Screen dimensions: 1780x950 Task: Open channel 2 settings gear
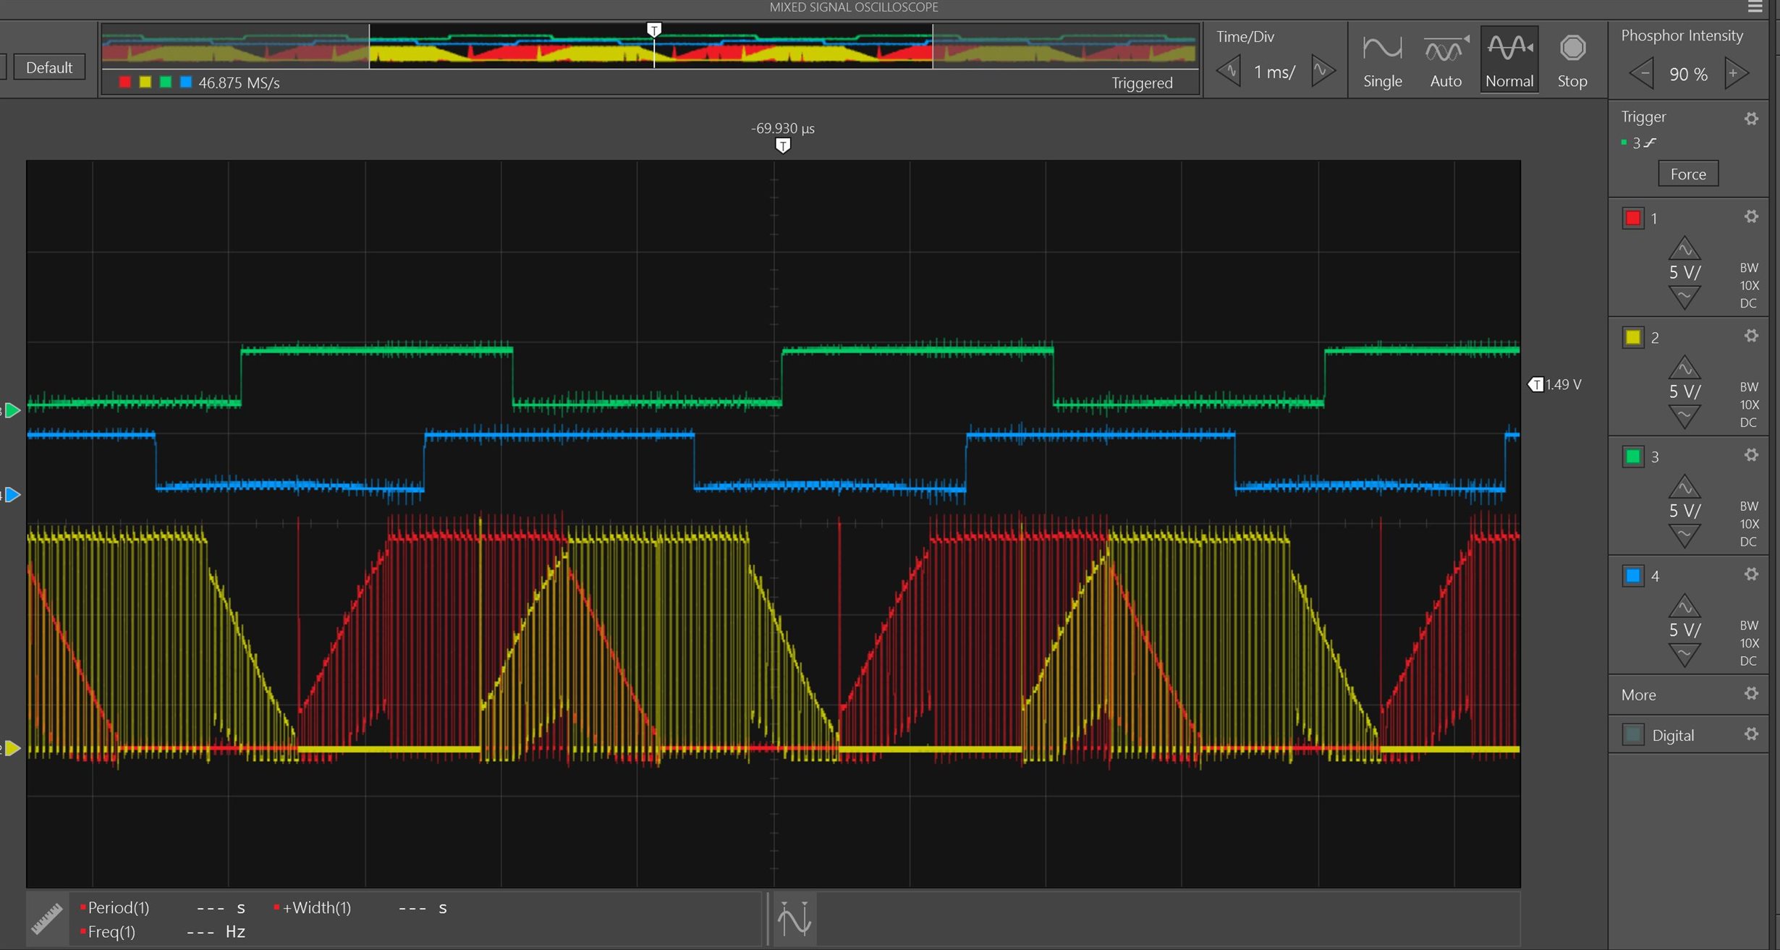[1751, 336]
